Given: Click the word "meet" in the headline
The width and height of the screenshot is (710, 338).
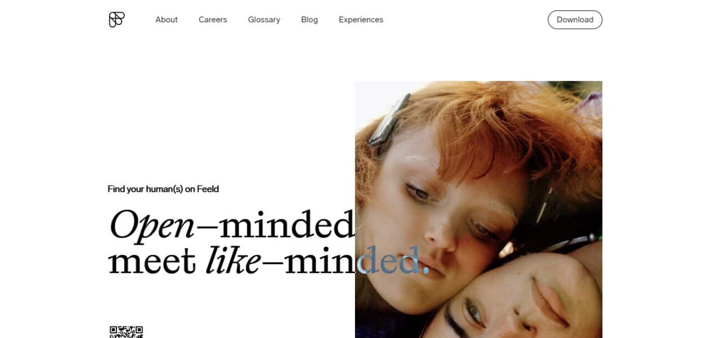Looking at the screenshot, I should click(x=152, y=262).
